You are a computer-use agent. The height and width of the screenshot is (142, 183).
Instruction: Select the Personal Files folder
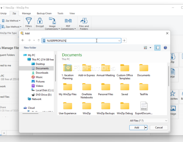106,89
